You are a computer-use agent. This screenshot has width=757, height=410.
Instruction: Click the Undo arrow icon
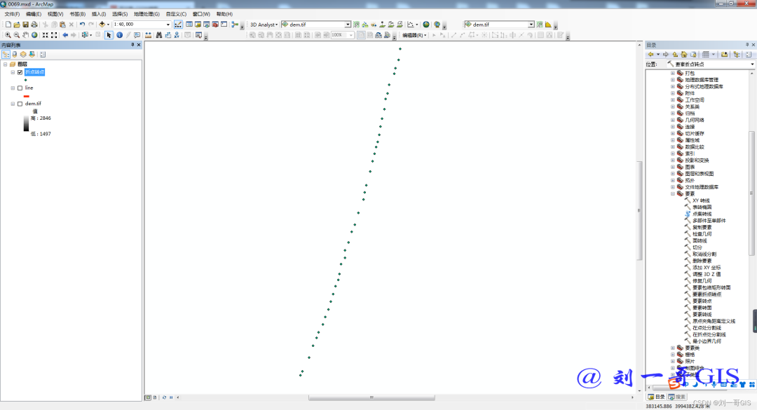point(82,24)
